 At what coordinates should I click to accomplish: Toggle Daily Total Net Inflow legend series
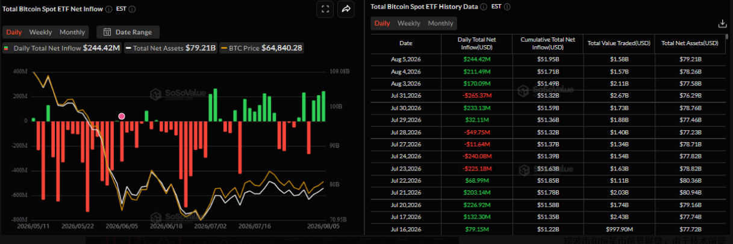point(62,48)
